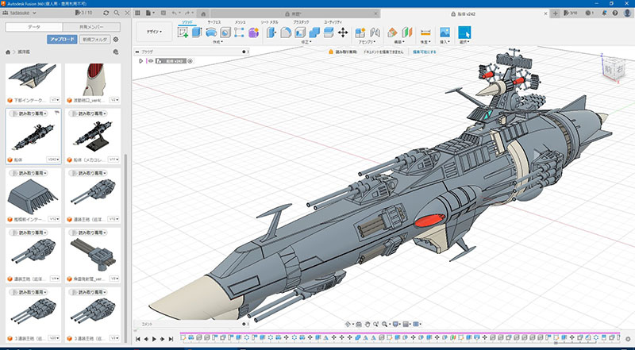The width and height of the screenshot is (635, 350).
Task: Click the Measure inspect icon
Action: tap(425, 33)
